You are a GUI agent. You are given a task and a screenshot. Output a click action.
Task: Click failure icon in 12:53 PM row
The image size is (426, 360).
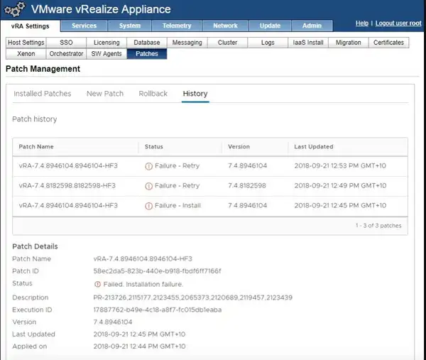tap(148, 166)
